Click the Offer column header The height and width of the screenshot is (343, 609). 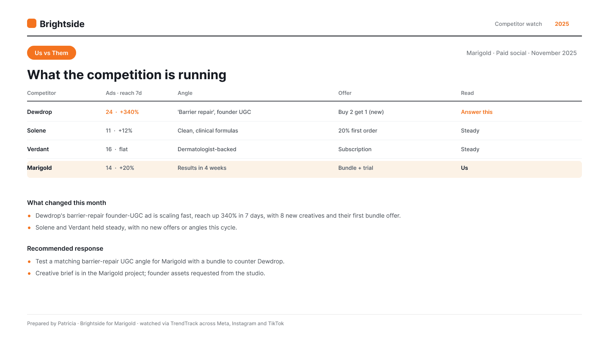point(345,93)
